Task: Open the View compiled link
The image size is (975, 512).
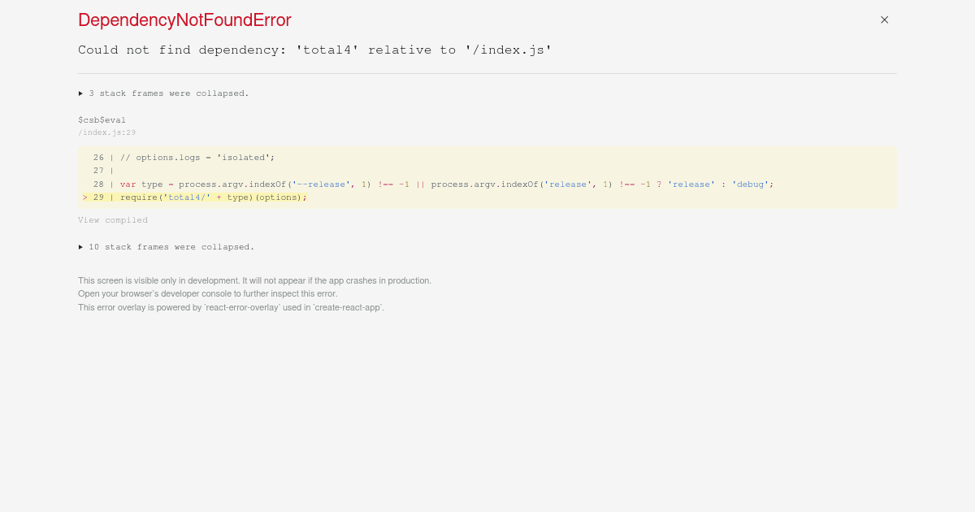Action: pyautogui.click(x=112, y=219)
